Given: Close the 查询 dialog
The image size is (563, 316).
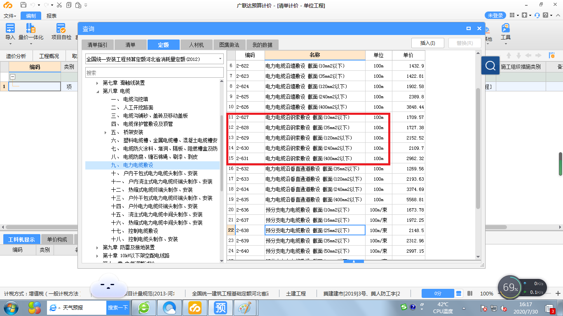Looking at the screenshot, I should [x=479, y=29].
